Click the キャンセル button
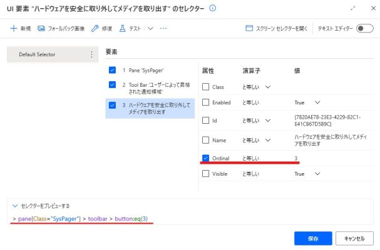Viewport: 380px width, 250px height. click(354, 238)
